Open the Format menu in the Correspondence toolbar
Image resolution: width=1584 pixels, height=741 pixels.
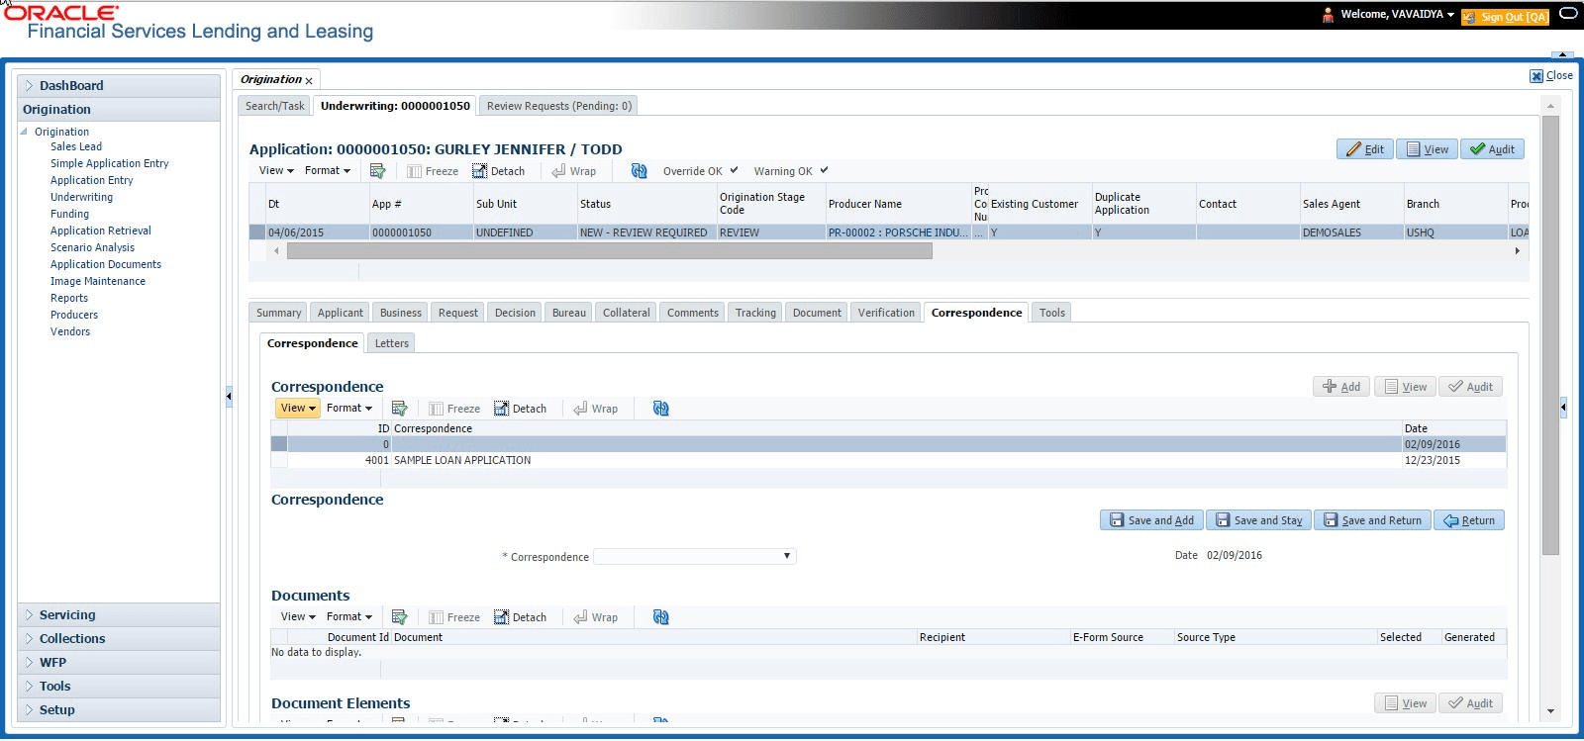click(x=349, y=408)
